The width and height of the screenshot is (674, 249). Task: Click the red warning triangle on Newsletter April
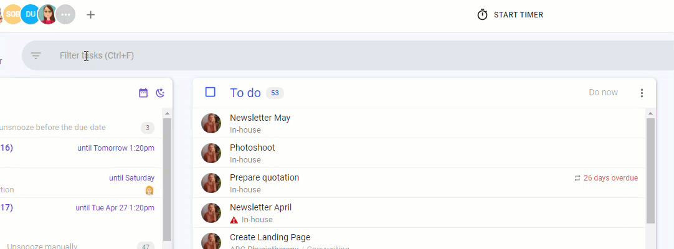[x=234, y=220]
